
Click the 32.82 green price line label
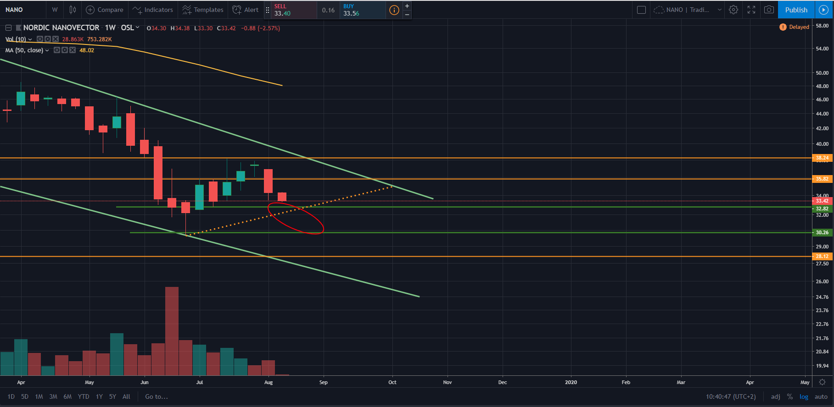[822, 209]
